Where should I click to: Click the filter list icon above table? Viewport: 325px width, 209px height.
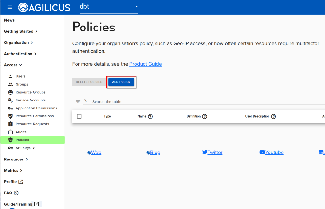[x=78, y=101]
